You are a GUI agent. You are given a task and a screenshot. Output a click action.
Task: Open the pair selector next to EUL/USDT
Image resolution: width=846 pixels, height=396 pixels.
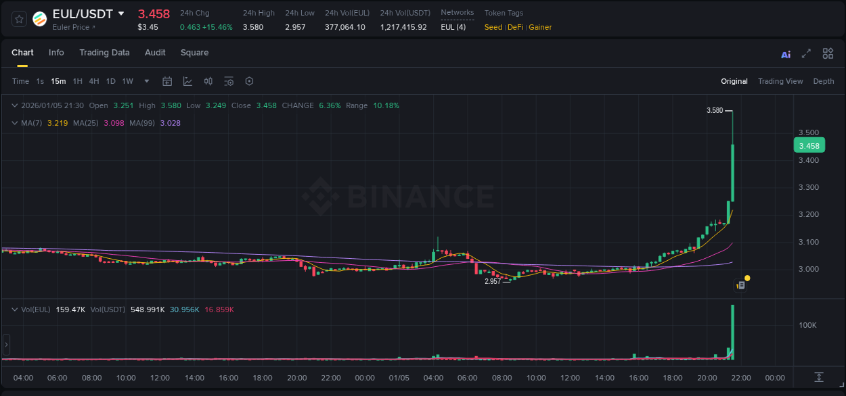click(122, 13)
